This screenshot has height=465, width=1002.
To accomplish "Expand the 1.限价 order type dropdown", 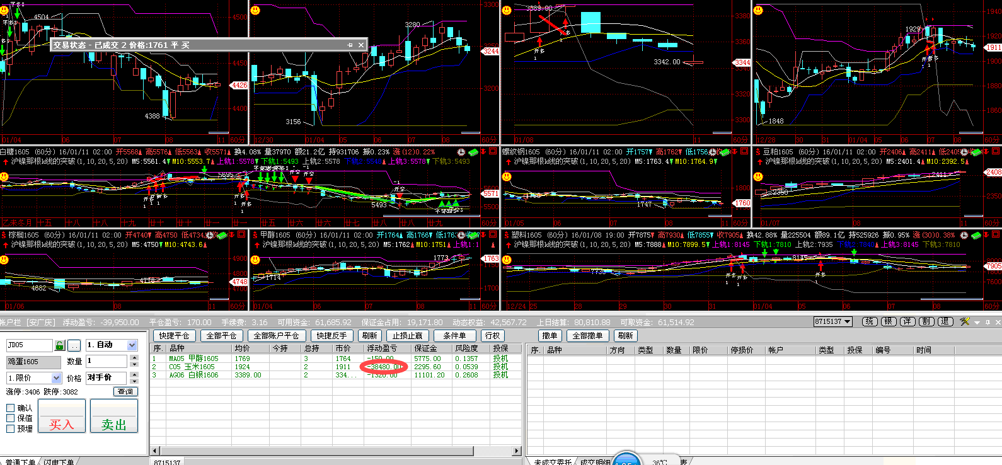I will [x=56, y=378].
